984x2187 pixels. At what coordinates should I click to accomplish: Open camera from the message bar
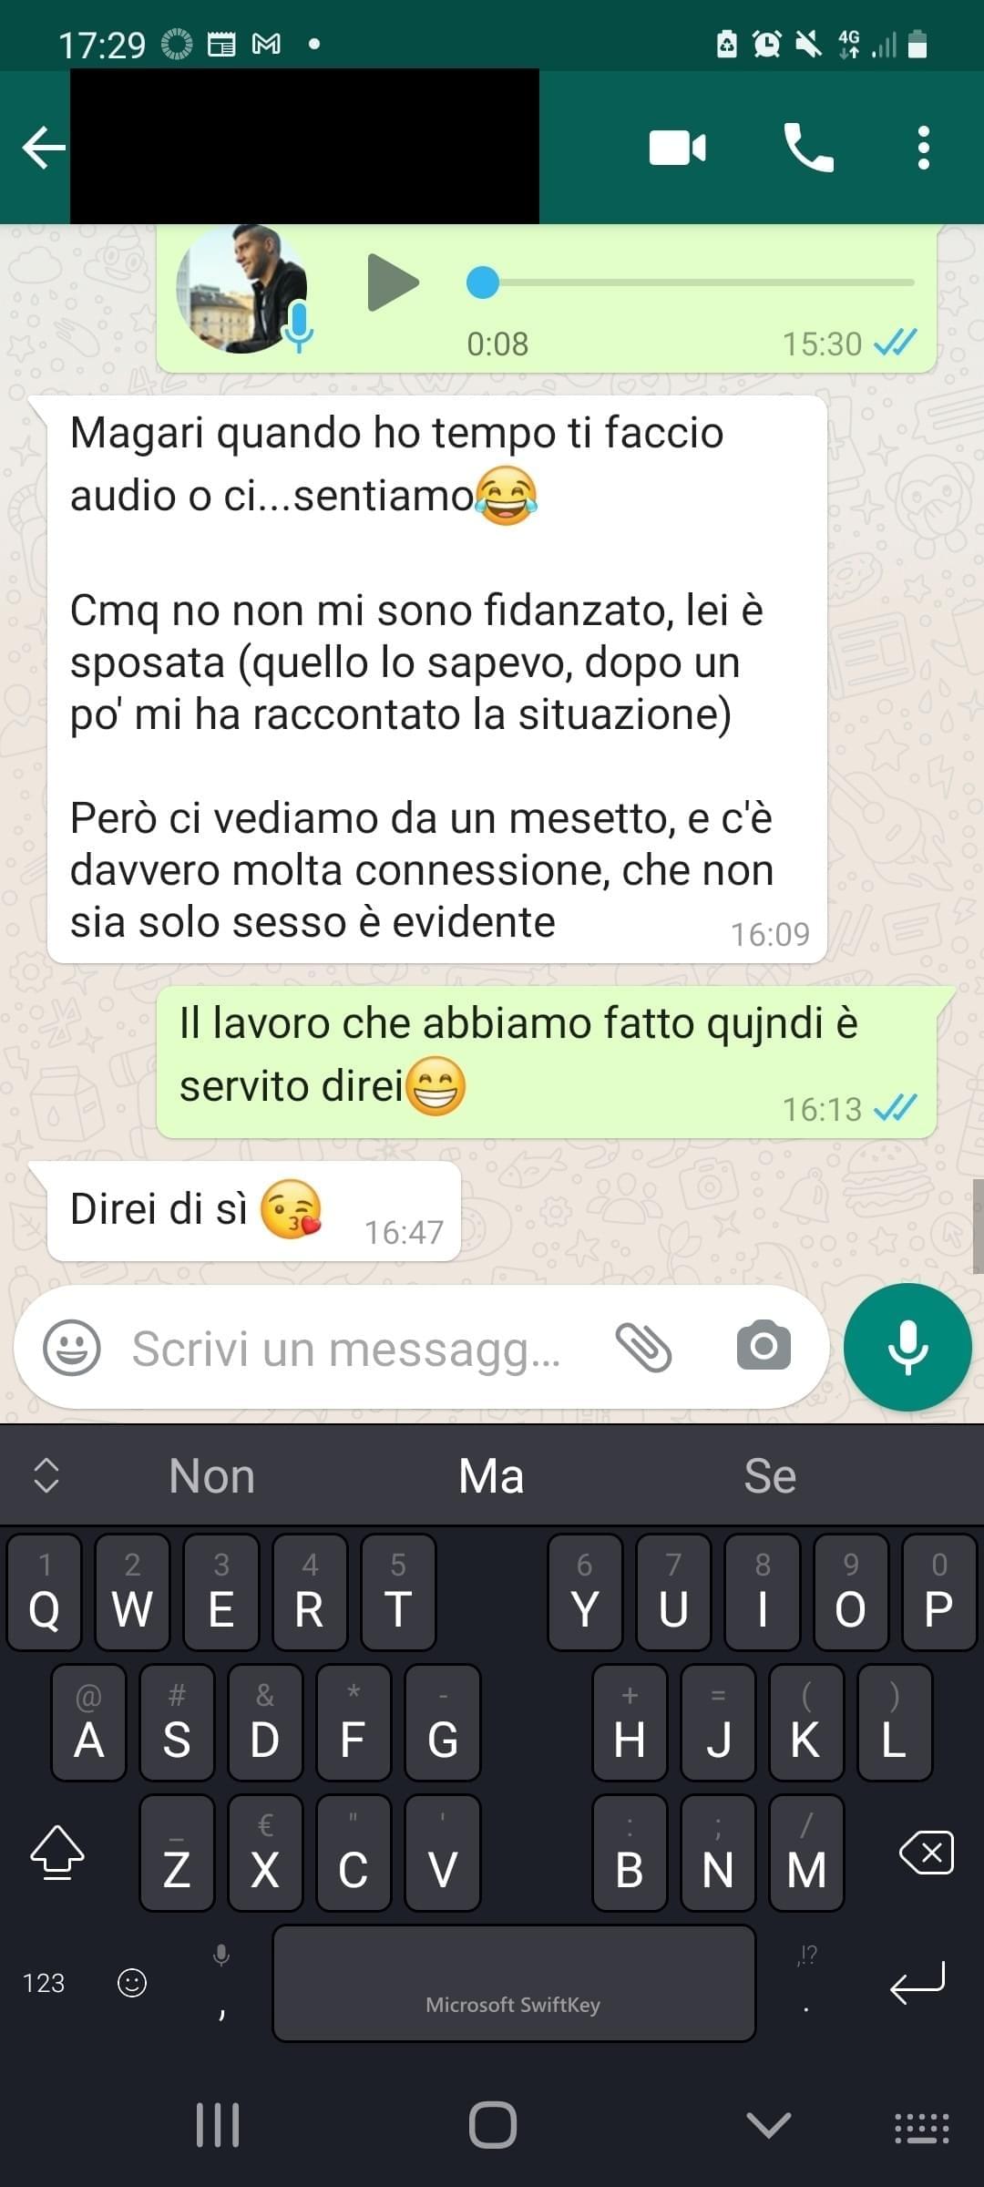[764, 1345]
